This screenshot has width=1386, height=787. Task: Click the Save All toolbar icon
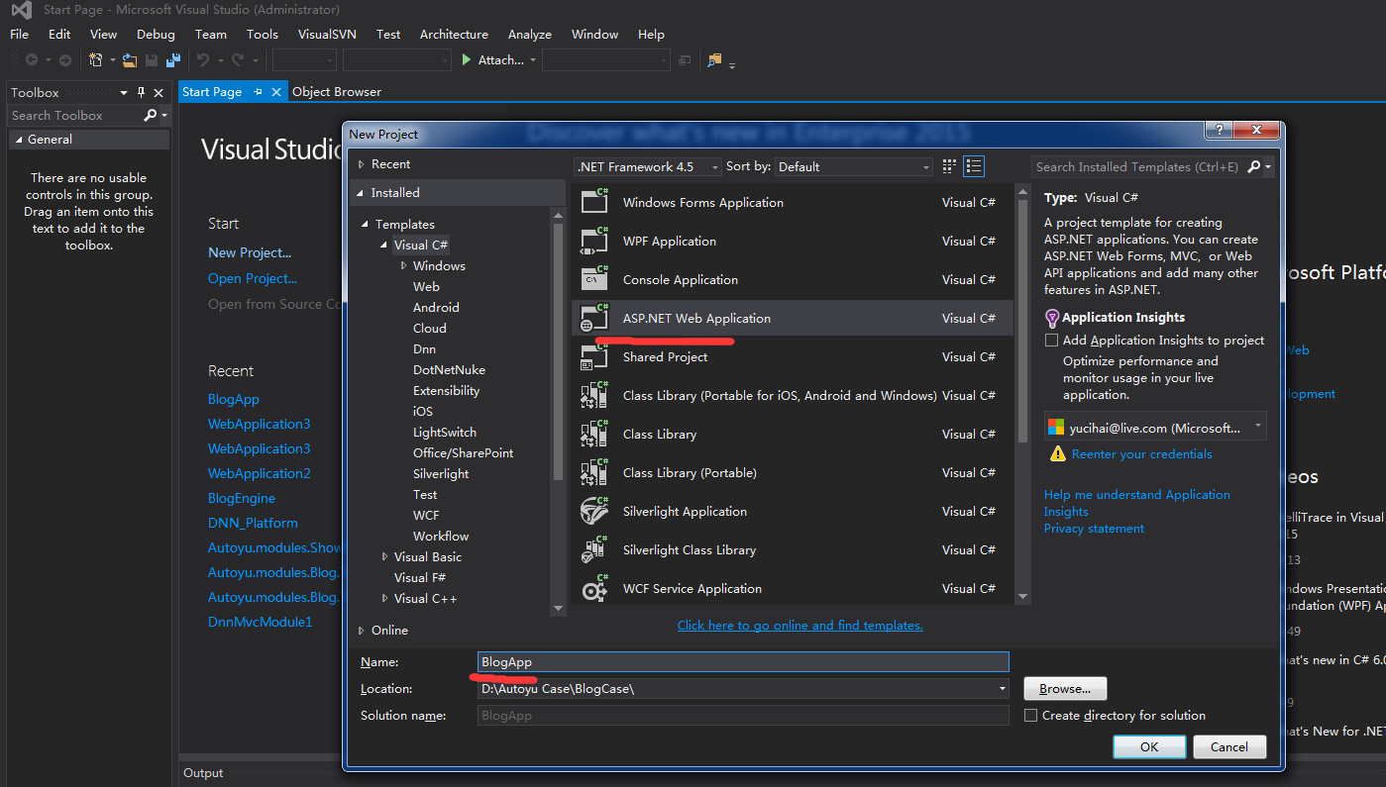point(173,60)
